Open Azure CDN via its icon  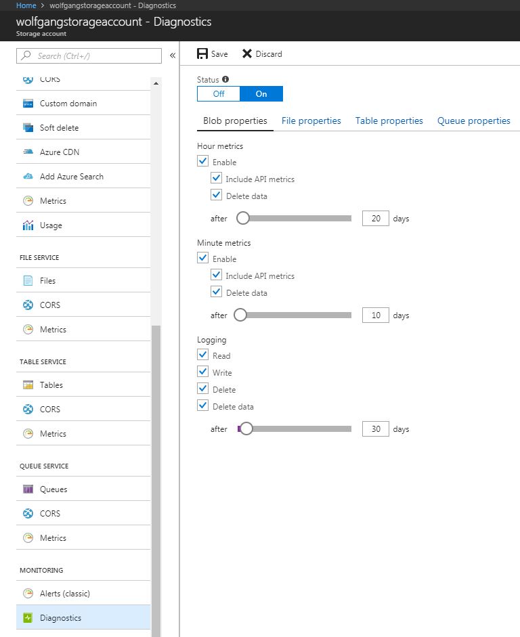coord(28,152)
